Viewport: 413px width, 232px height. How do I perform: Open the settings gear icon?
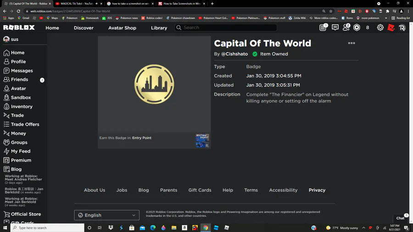click(380, 28)
